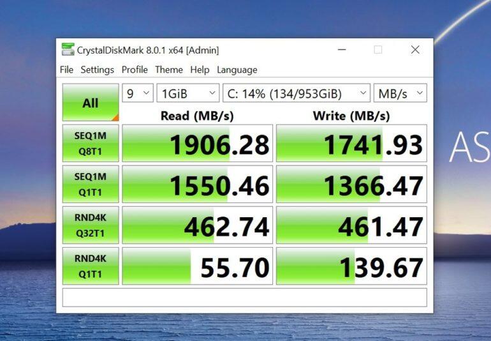491x341 pixels.
Task: Open the Help menu
Action: [x=200, y=70]
